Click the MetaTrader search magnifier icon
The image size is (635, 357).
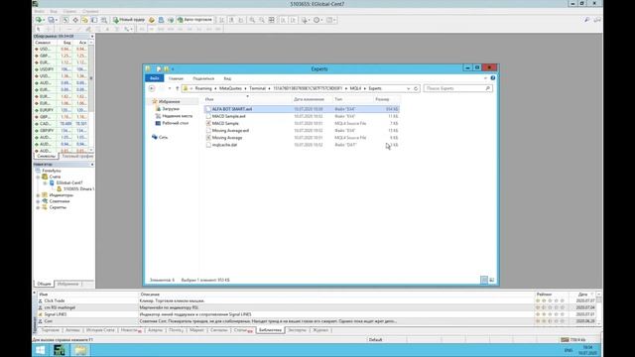[586, 20]
